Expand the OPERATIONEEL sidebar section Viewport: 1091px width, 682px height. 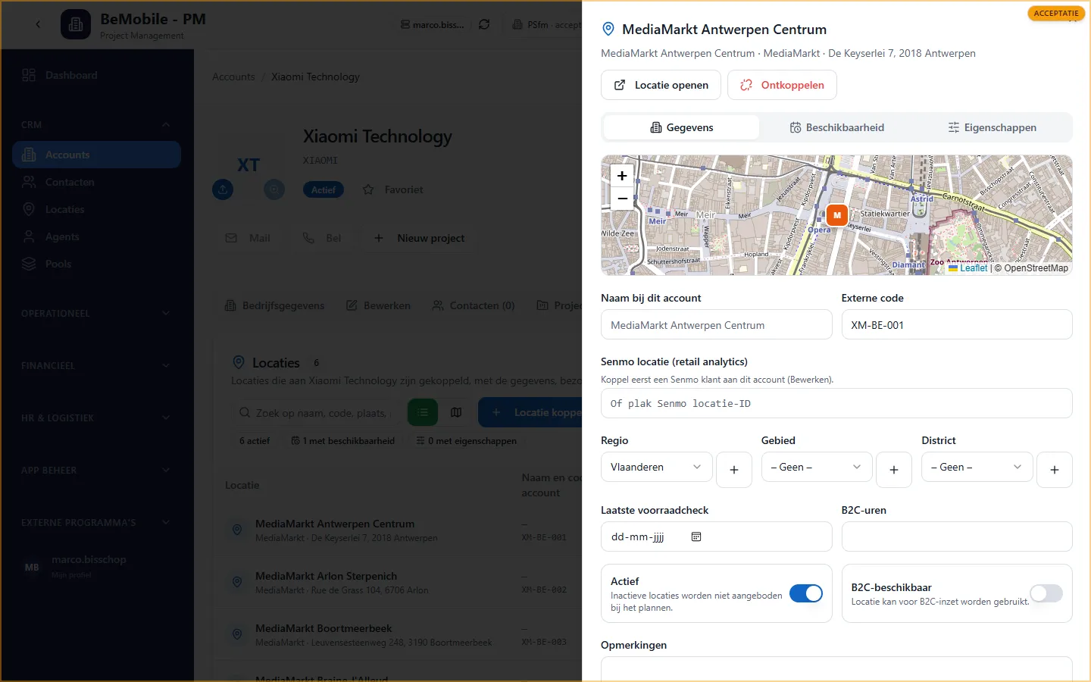click(96, 313)
